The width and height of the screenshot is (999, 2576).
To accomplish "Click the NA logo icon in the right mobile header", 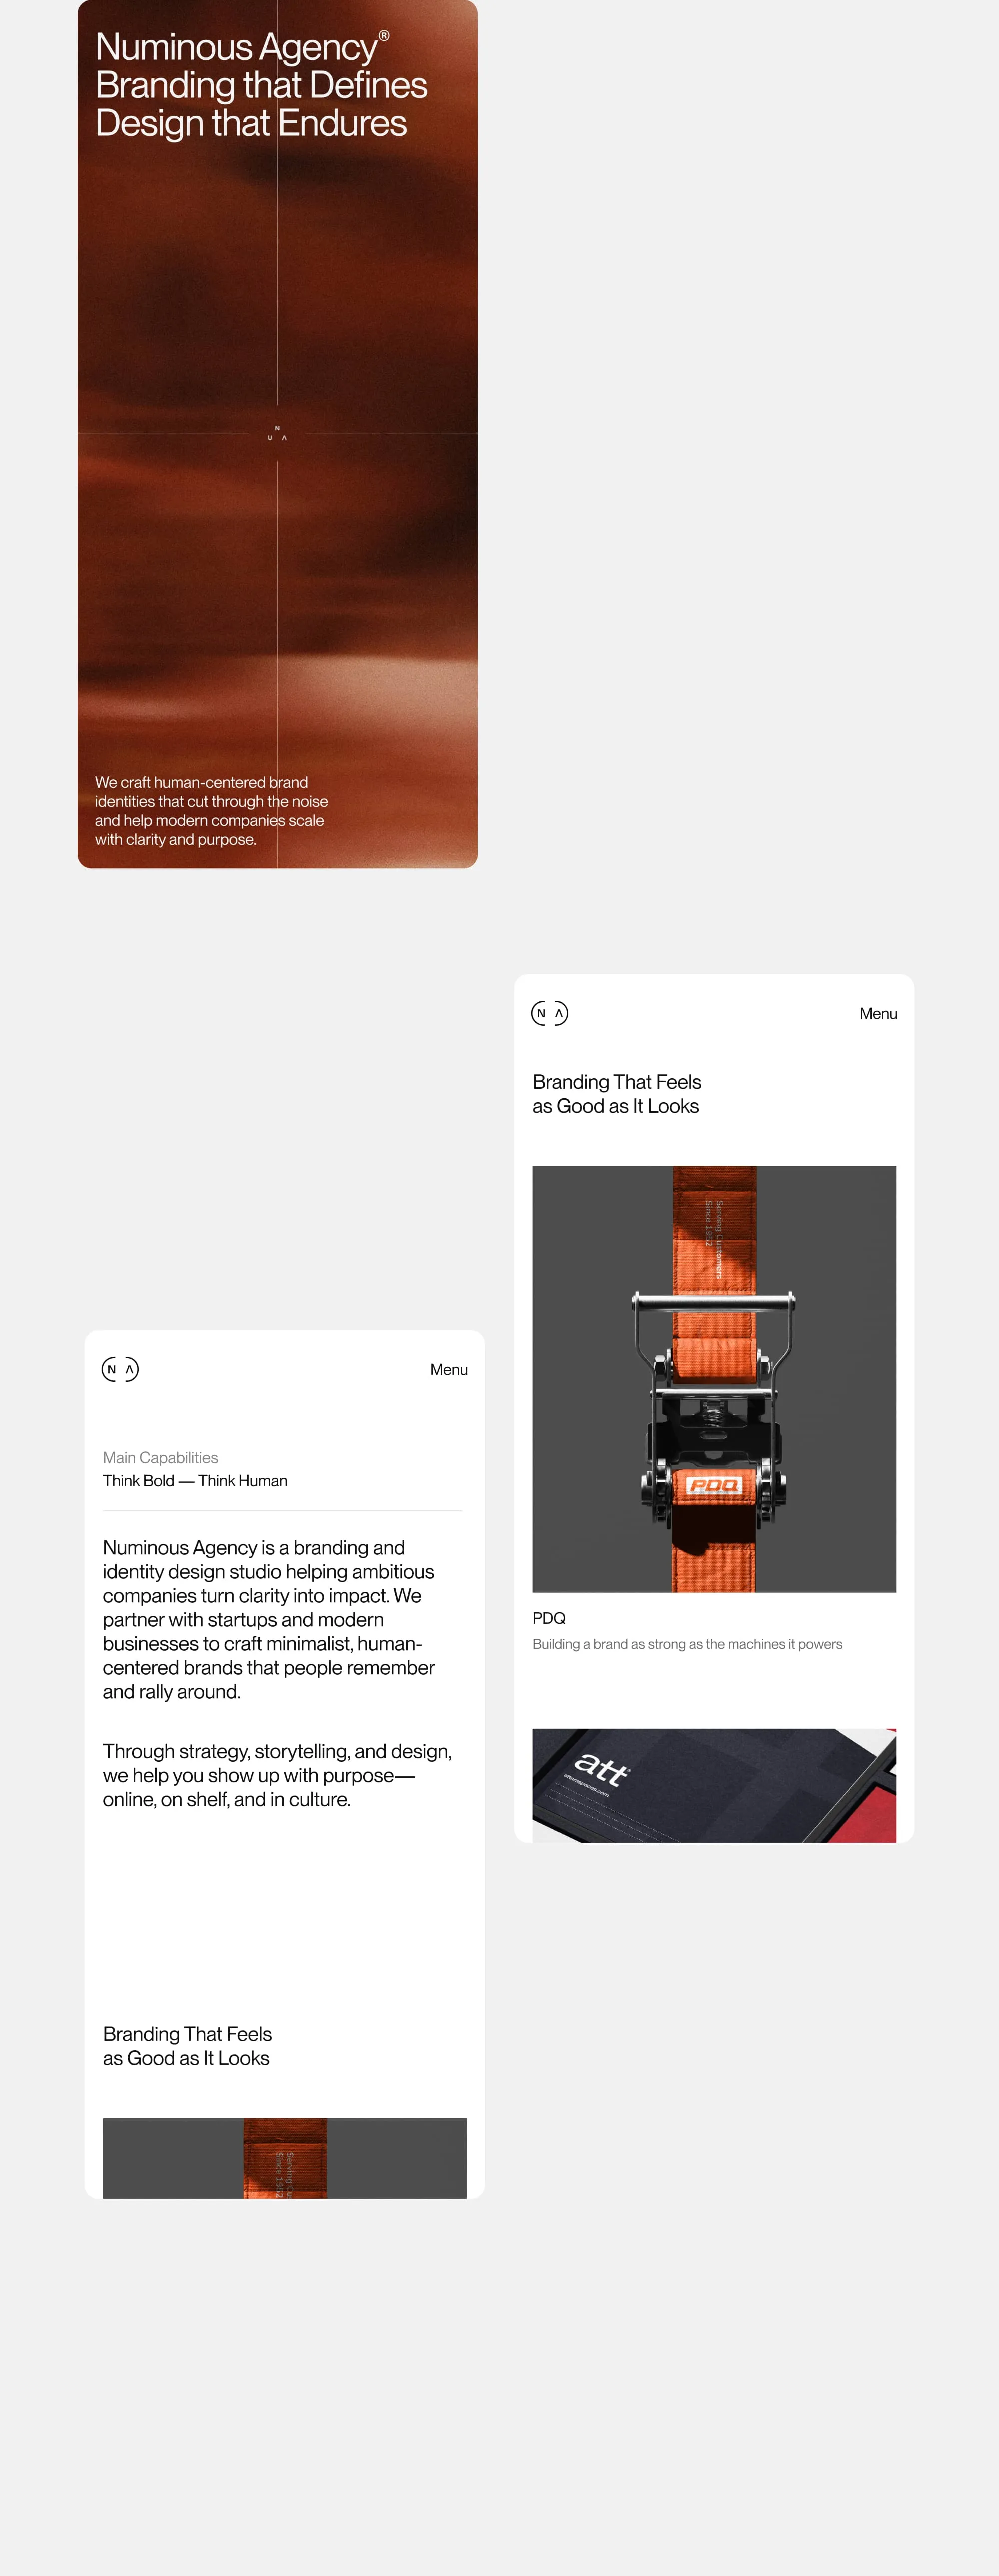I will point(550,1013).
